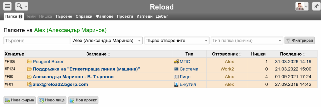Click the magnifier search icon button
321x107 pixels.
coord(22,6)
